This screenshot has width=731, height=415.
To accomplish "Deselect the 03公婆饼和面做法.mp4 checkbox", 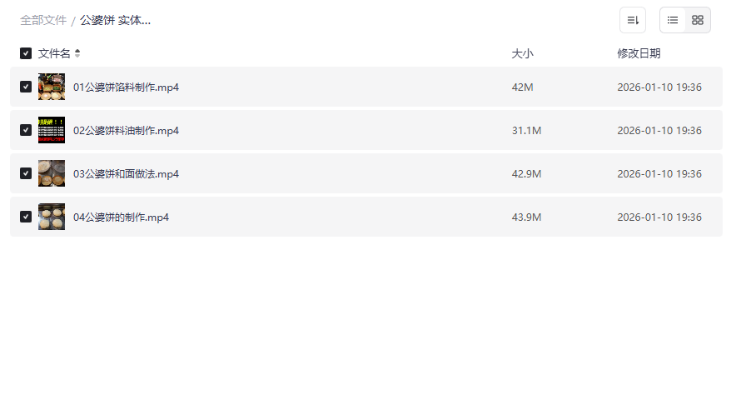I will 26,173.
